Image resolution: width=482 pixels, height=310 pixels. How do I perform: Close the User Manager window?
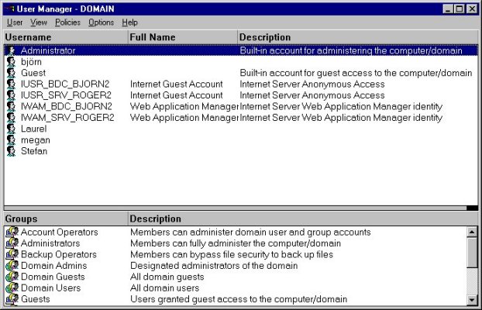click(472, 9)
